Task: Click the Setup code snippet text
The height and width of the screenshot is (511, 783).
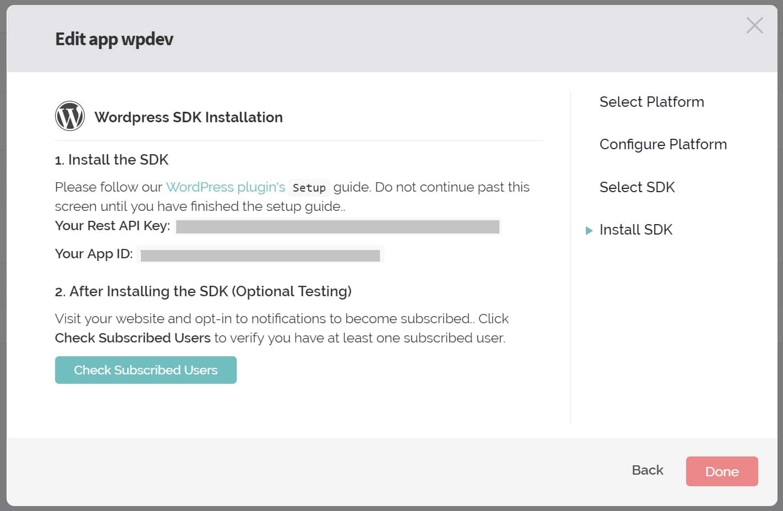Action: point(309,188)
